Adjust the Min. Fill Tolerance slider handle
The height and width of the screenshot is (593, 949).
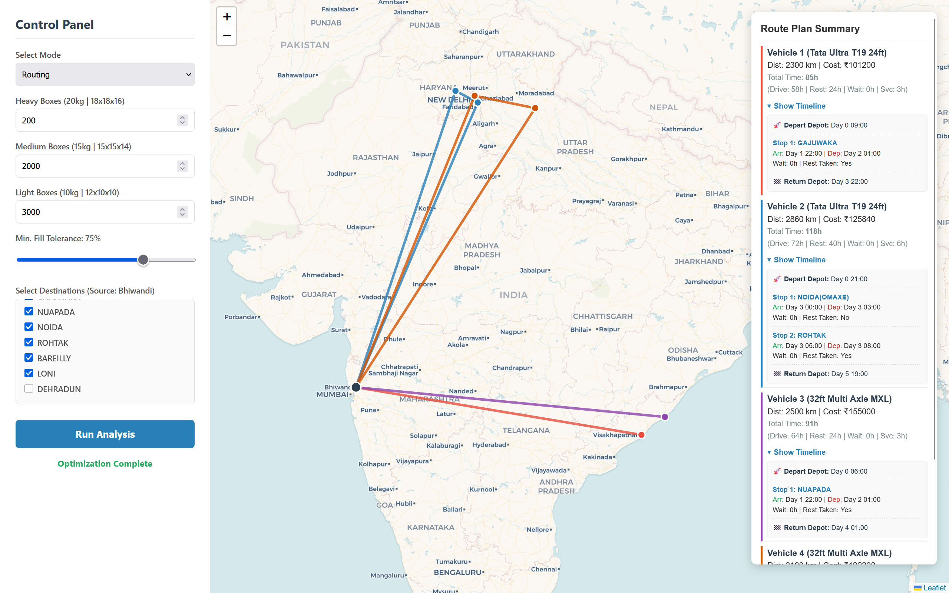point(143,260)
